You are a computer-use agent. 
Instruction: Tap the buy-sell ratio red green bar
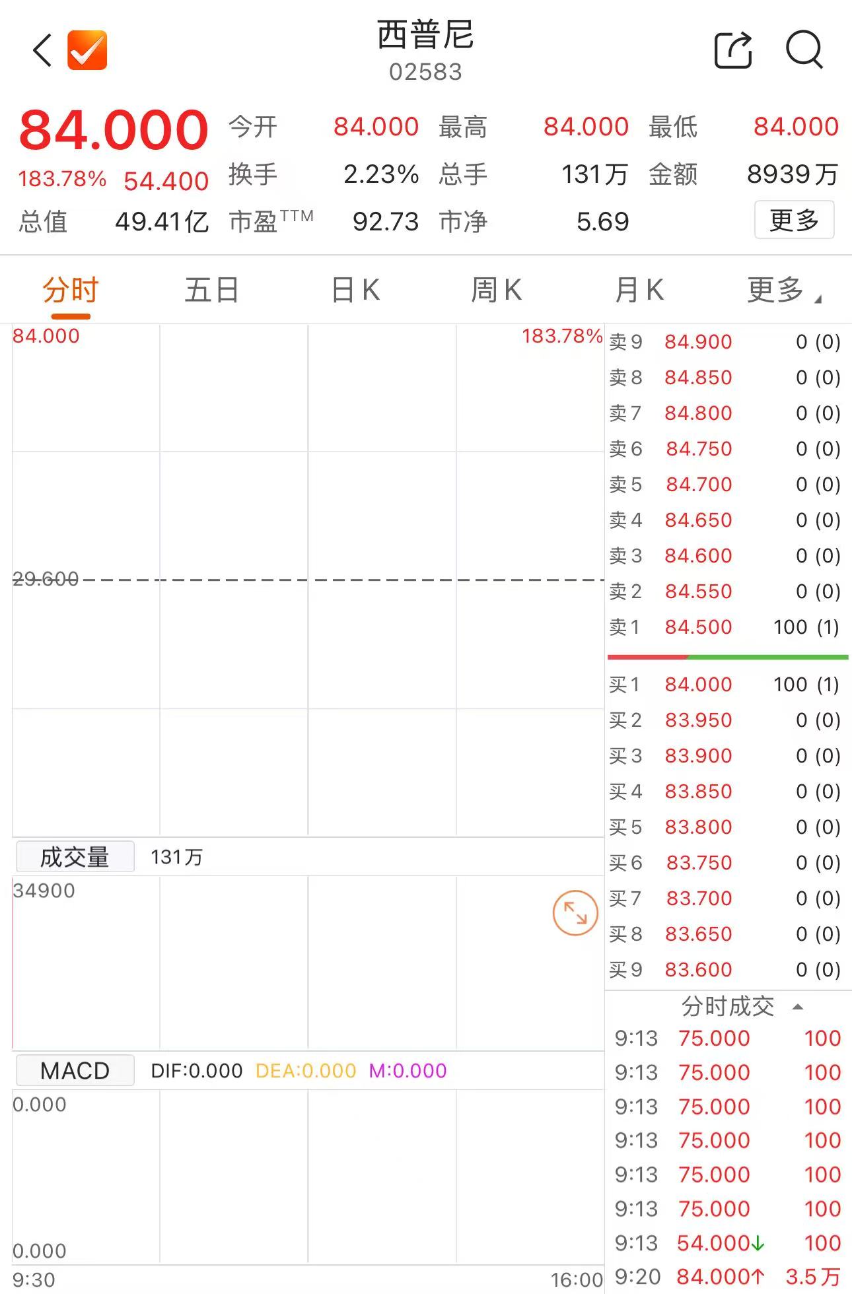click(728, 657)
